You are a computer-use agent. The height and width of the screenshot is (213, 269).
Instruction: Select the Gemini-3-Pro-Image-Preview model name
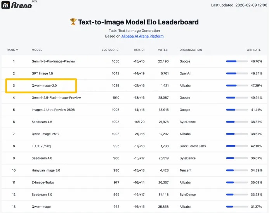coord(54,61)
